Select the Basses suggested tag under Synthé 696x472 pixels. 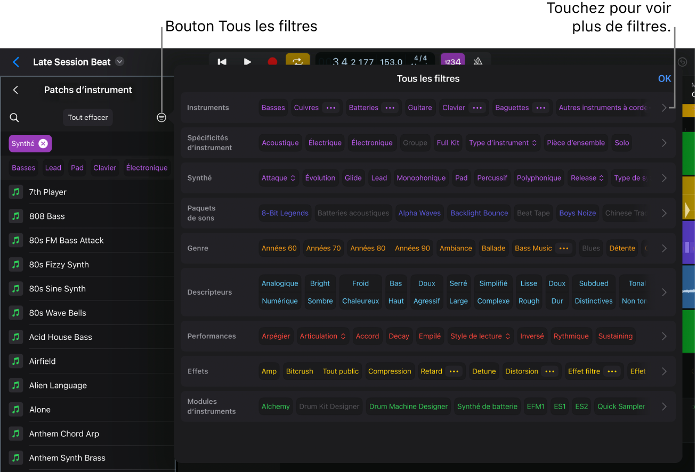23,168
